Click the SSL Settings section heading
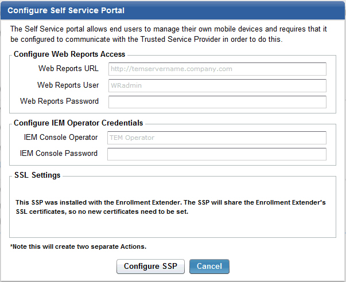 (37, 175)
